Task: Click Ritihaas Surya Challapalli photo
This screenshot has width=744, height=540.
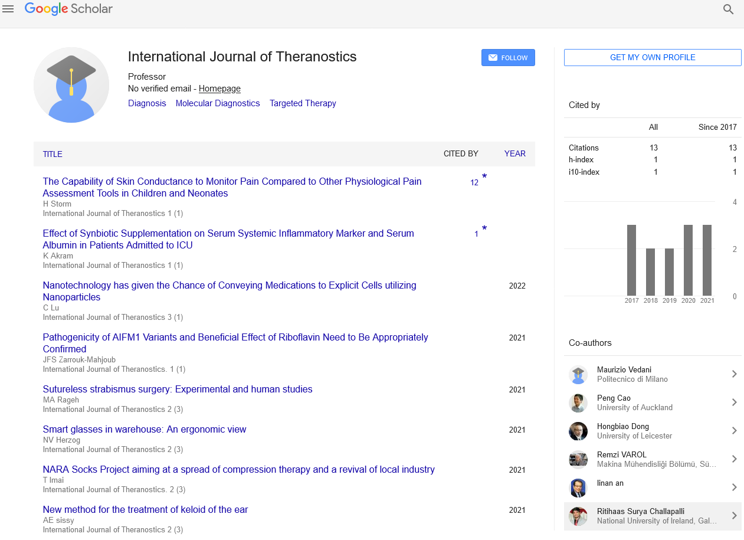Action: pos(578,516)
